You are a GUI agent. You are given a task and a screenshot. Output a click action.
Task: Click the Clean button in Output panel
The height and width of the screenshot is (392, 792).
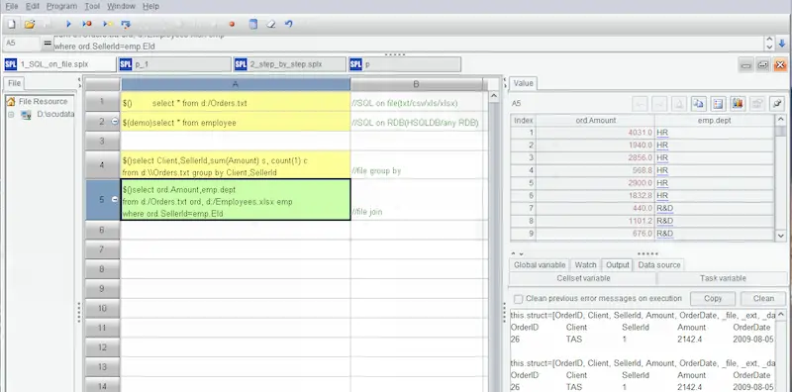coord(763,299)
